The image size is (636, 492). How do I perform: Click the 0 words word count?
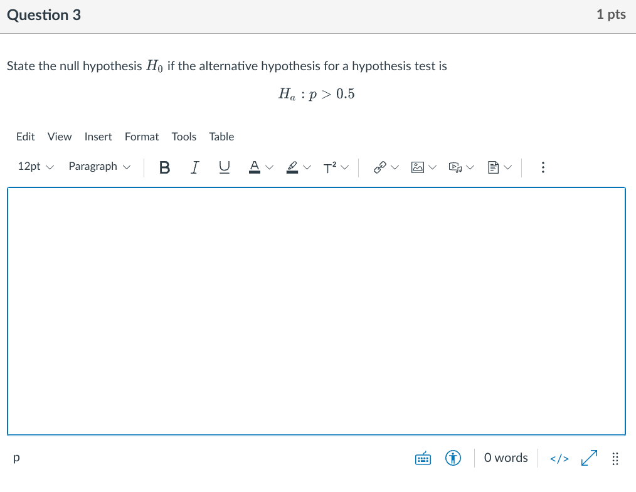pos(506,458)
